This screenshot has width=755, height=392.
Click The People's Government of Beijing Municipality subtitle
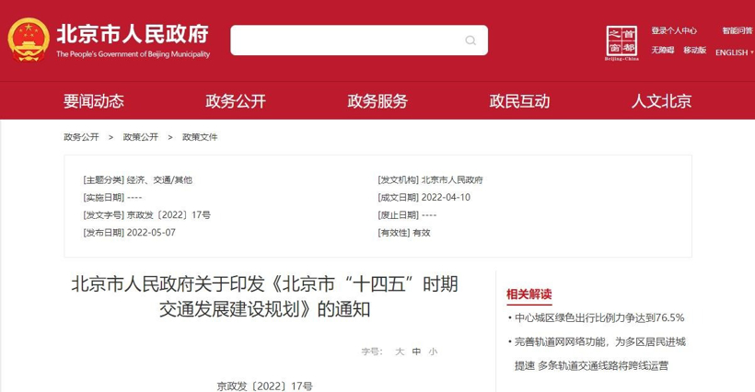coord(134,54)
